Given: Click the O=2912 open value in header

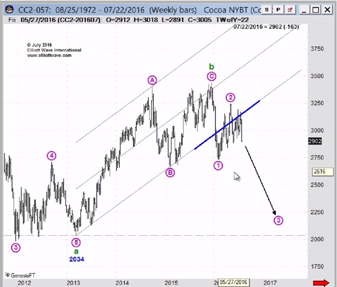Looking at the screenshot, I should [x=118, y=20].
